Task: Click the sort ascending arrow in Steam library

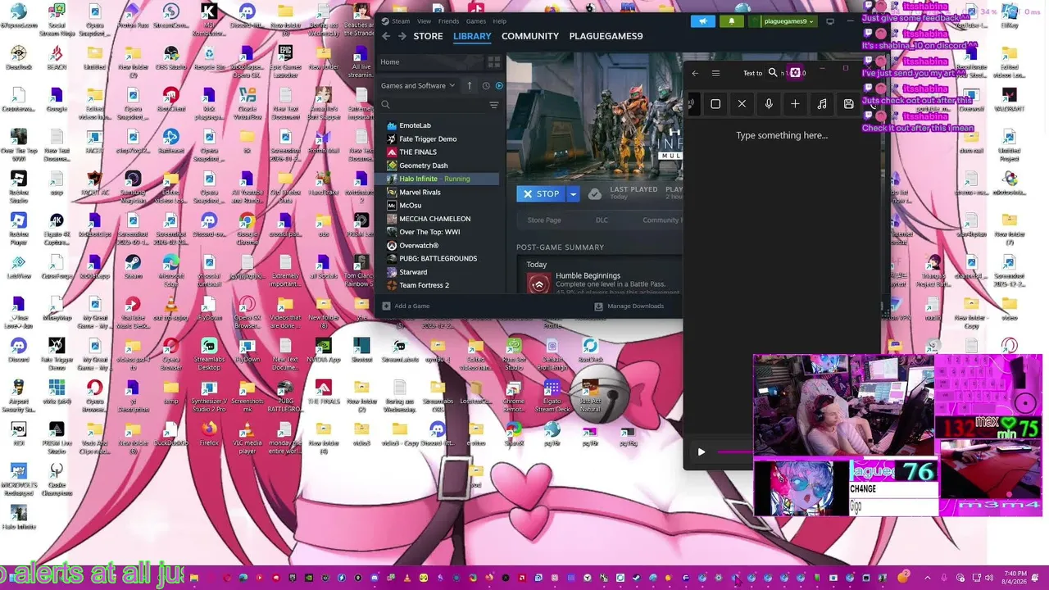Action: pos(470,85)
